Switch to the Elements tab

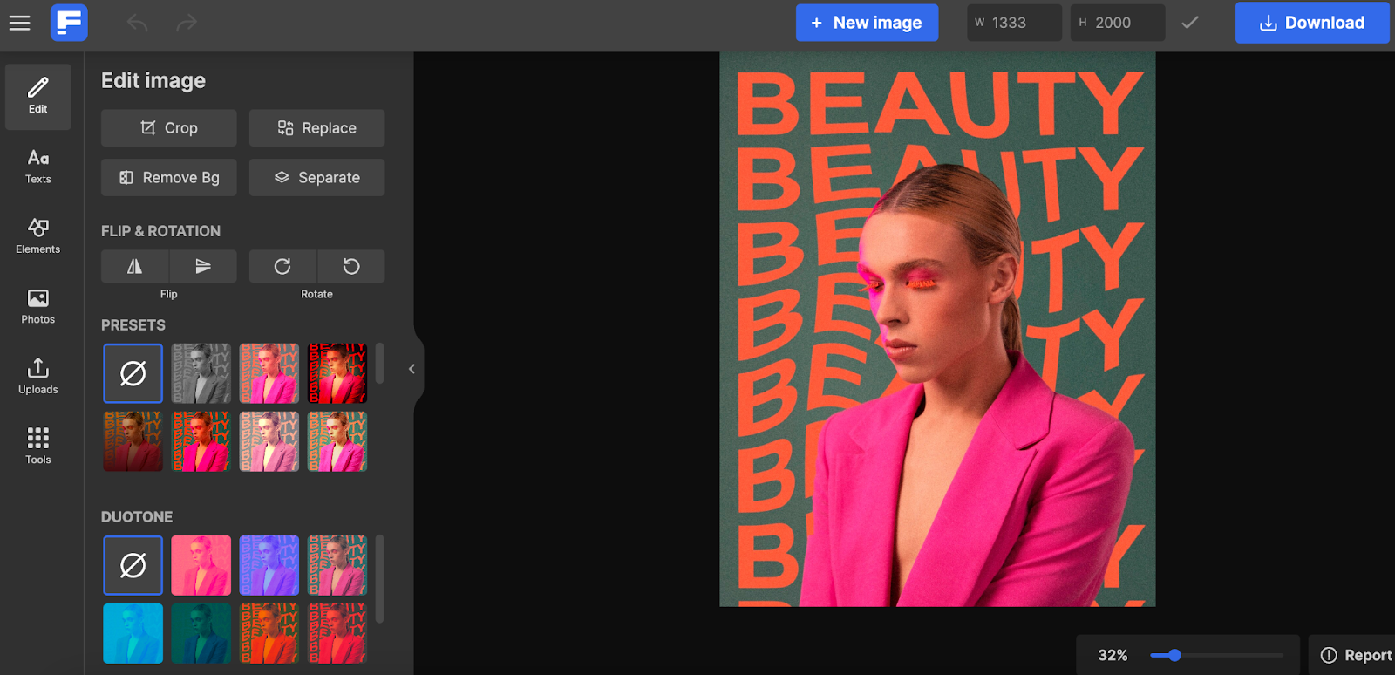38,235
